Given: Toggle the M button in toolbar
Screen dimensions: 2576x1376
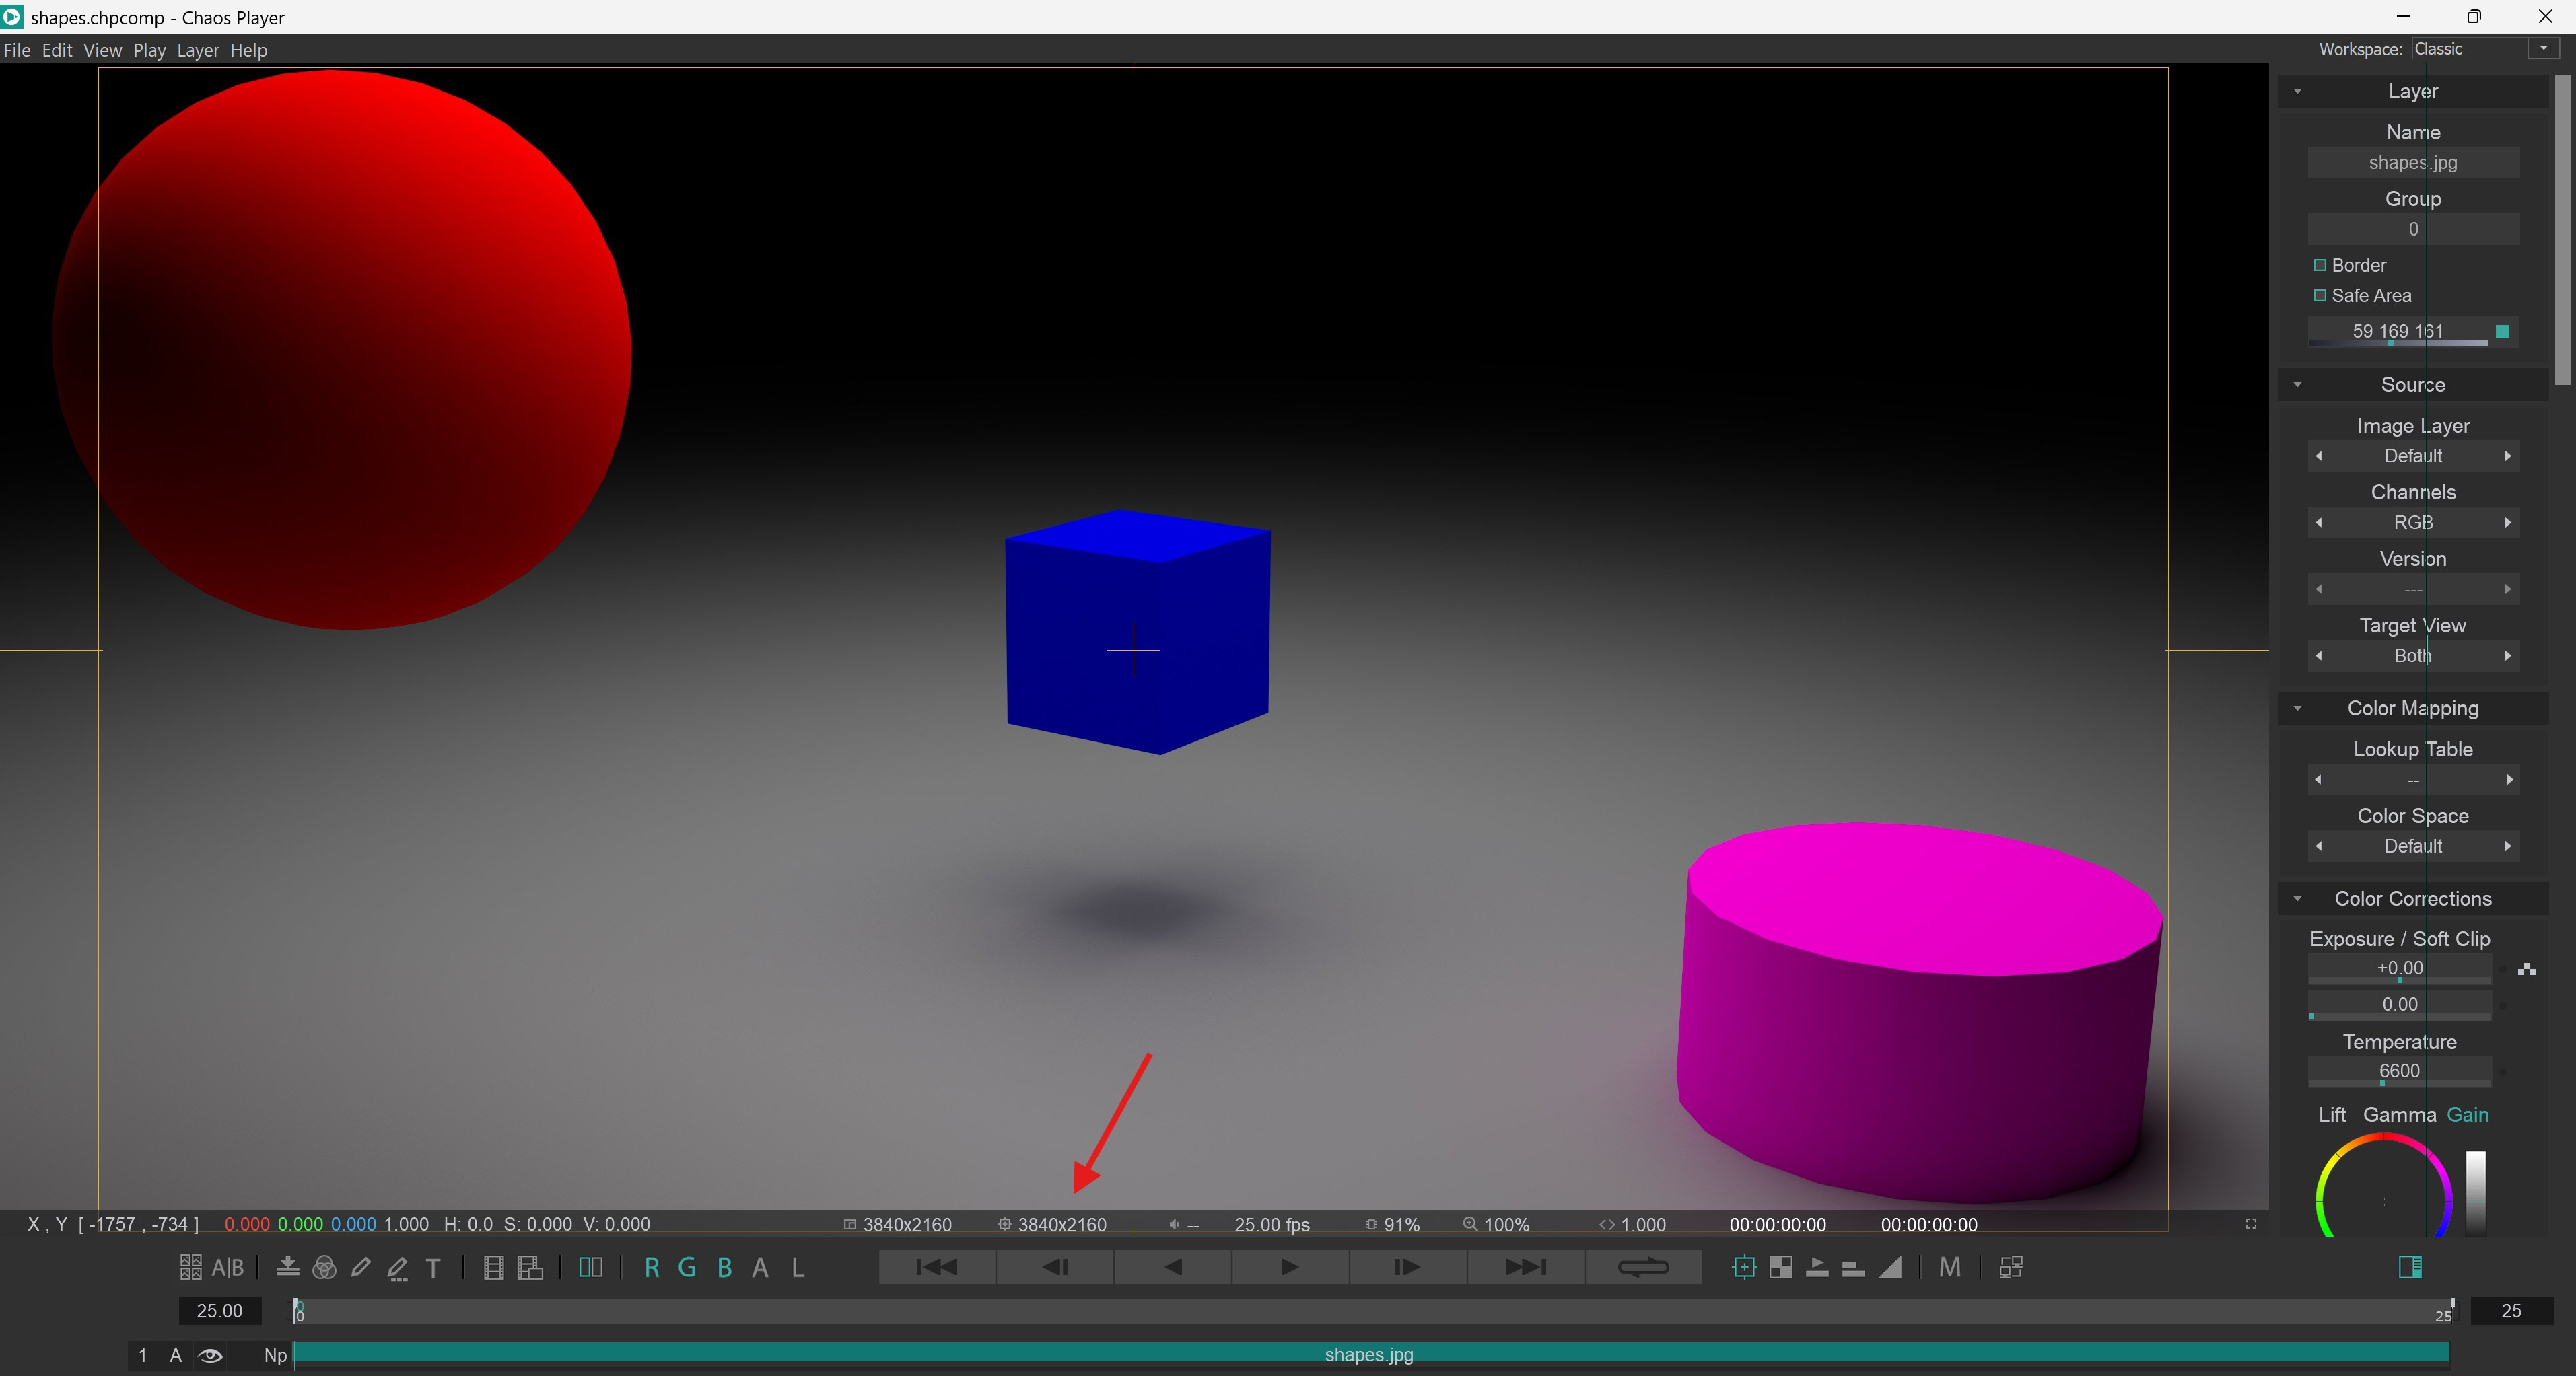Looking at the screenshot, I should click(1950, 1267).
